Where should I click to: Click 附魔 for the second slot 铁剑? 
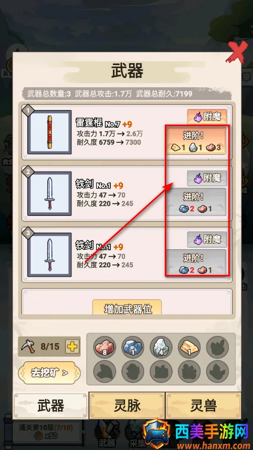point(207,178)
